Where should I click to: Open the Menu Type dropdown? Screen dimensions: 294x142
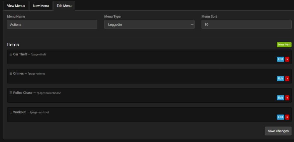click(x=149, y=25)
